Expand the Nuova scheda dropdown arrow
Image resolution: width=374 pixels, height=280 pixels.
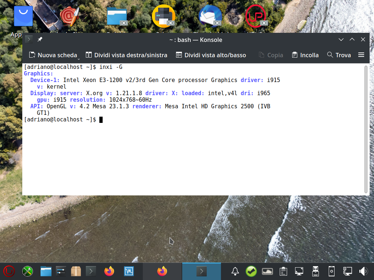[x=79, y=58]
